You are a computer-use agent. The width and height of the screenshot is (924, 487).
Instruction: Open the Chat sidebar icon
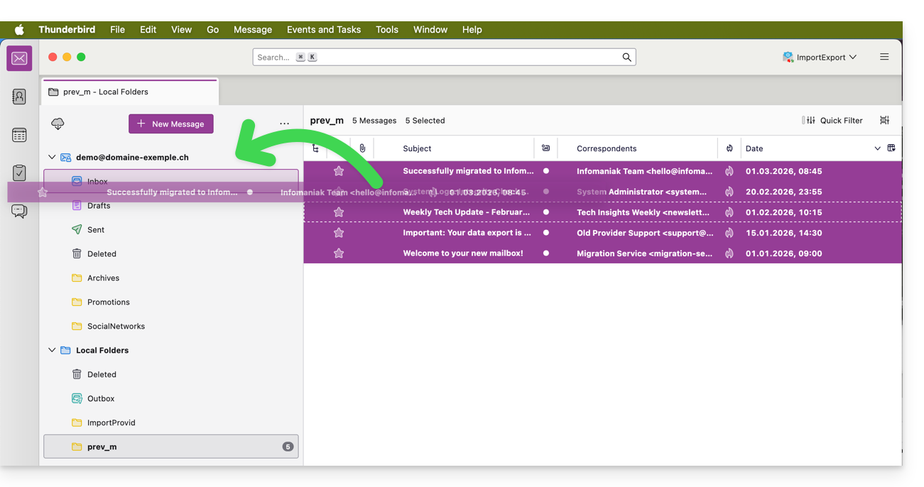coord(19,211)
